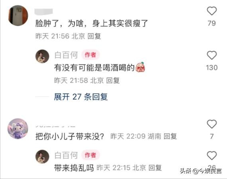Select comment text '把你小儿子带来没?'
Image resolution: width=227 pixels, height=179 pixels.
(70, 136)
